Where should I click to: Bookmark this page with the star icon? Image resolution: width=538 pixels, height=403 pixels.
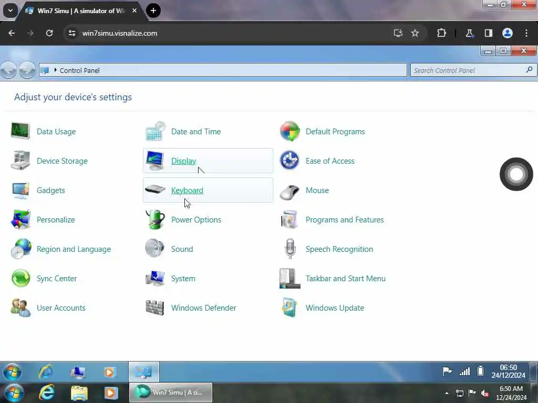[415, 33]
